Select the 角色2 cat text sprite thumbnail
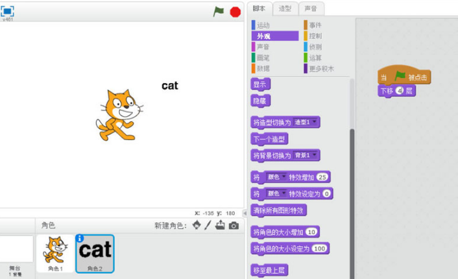 pos(95,254)
